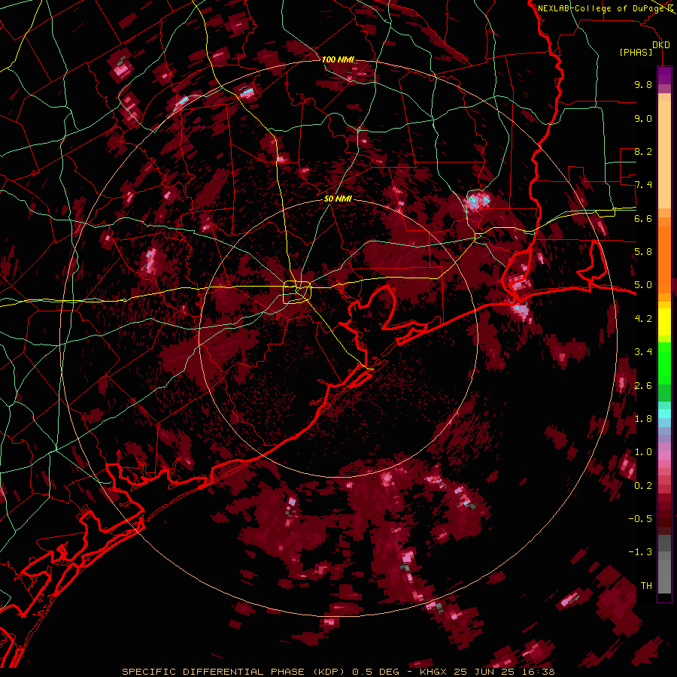Click the "50 NMI" range ring label
The image size is (677, 677).
[338, 199]
